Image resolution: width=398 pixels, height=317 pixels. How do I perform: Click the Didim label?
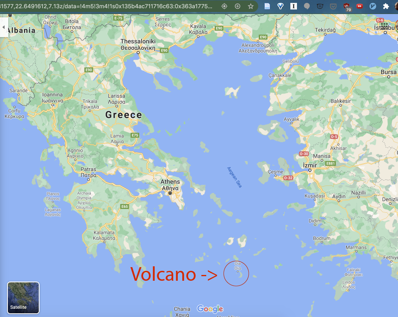(x=315, y=221)
